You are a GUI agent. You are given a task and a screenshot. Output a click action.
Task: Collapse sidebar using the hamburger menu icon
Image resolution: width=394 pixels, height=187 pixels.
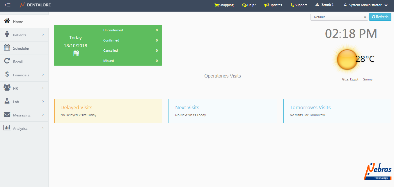(x=7, y=5)
